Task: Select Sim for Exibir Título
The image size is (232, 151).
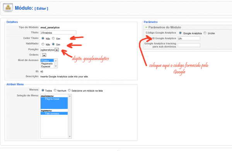Action: click(x=53, y=38)
